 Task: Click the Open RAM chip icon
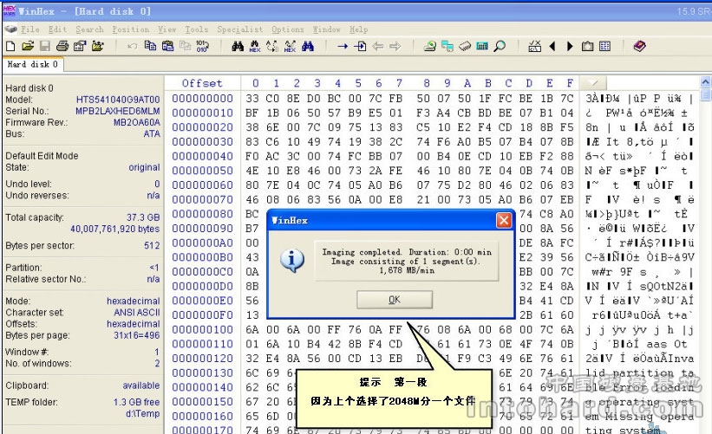(465, 46)
